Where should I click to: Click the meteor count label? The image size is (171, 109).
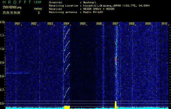pyautogui.click(x=38, y=9)
